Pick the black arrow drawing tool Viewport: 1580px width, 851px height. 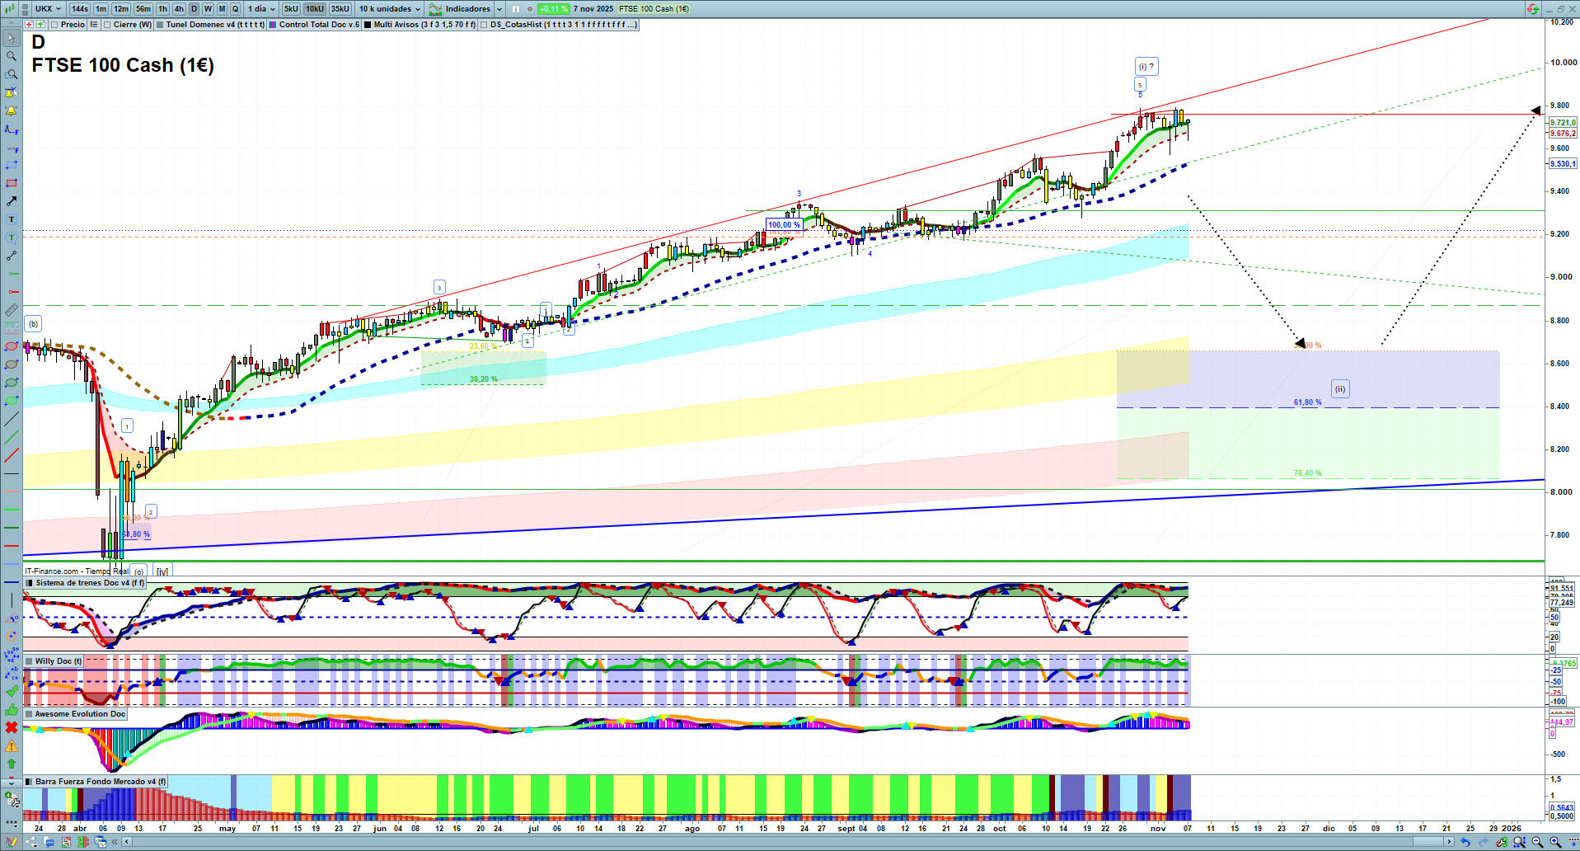12,201
